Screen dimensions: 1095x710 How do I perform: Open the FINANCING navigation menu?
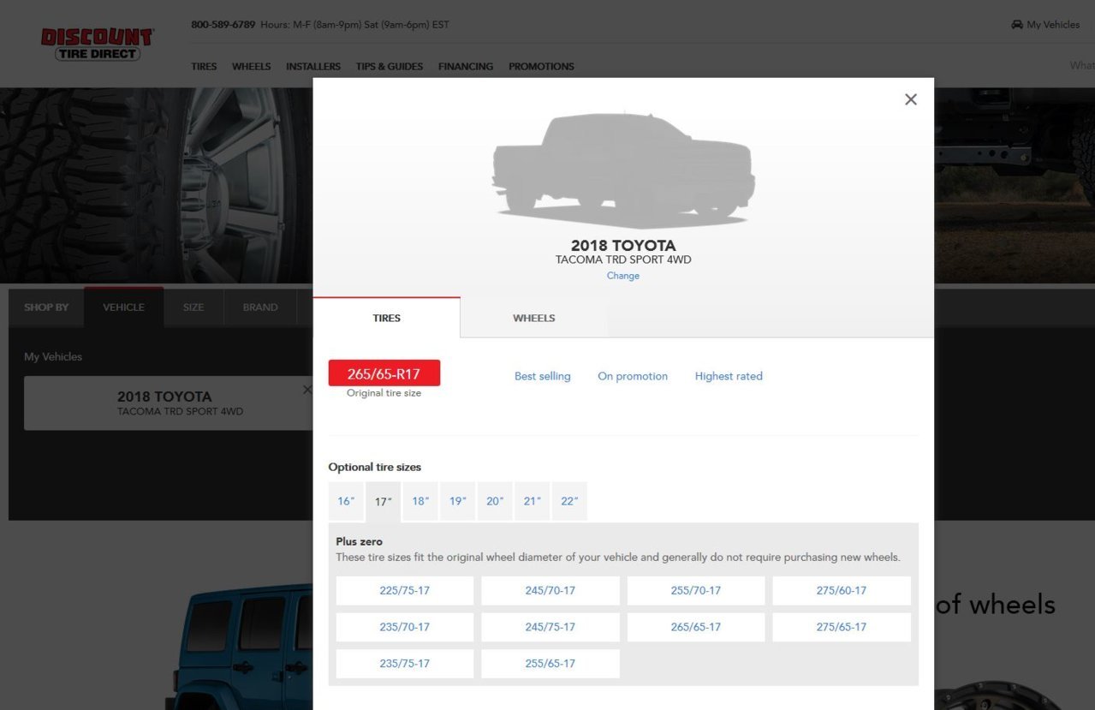coord(466,66)
